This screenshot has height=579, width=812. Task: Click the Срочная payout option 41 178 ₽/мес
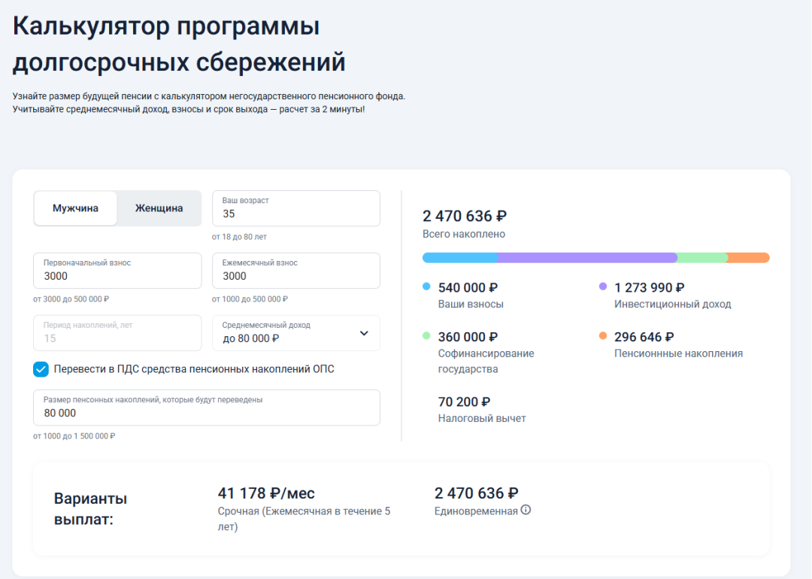coord(267,493)
